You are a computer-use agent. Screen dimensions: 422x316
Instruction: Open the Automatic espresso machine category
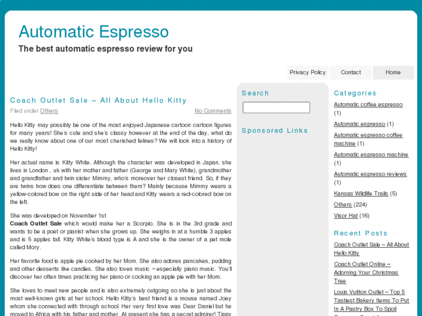[x=371, y=155]
